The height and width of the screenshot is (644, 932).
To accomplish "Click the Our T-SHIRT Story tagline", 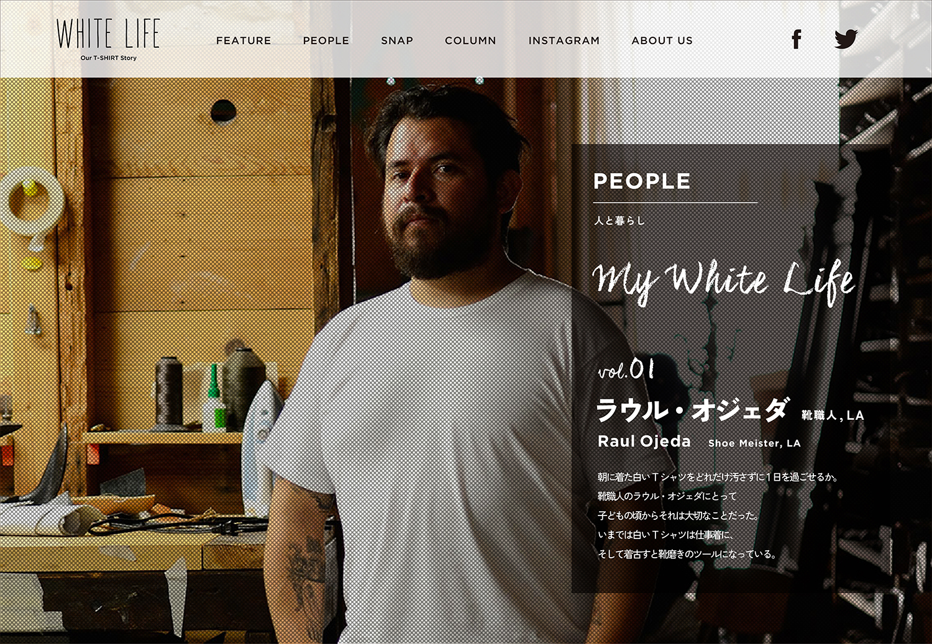I will (109, 58).
